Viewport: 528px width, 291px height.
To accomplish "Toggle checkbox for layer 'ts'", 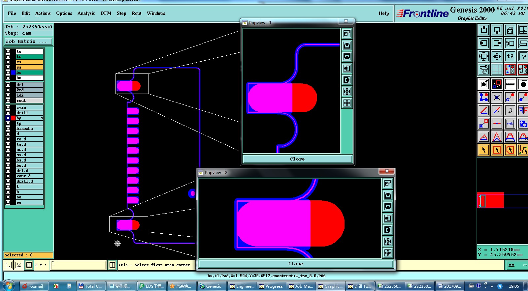I will pos(8,57).
